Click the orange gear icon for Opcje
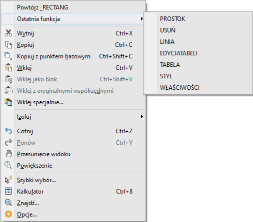Image resolution: width=253 pixels, height=222 pixels. [8, 215]
